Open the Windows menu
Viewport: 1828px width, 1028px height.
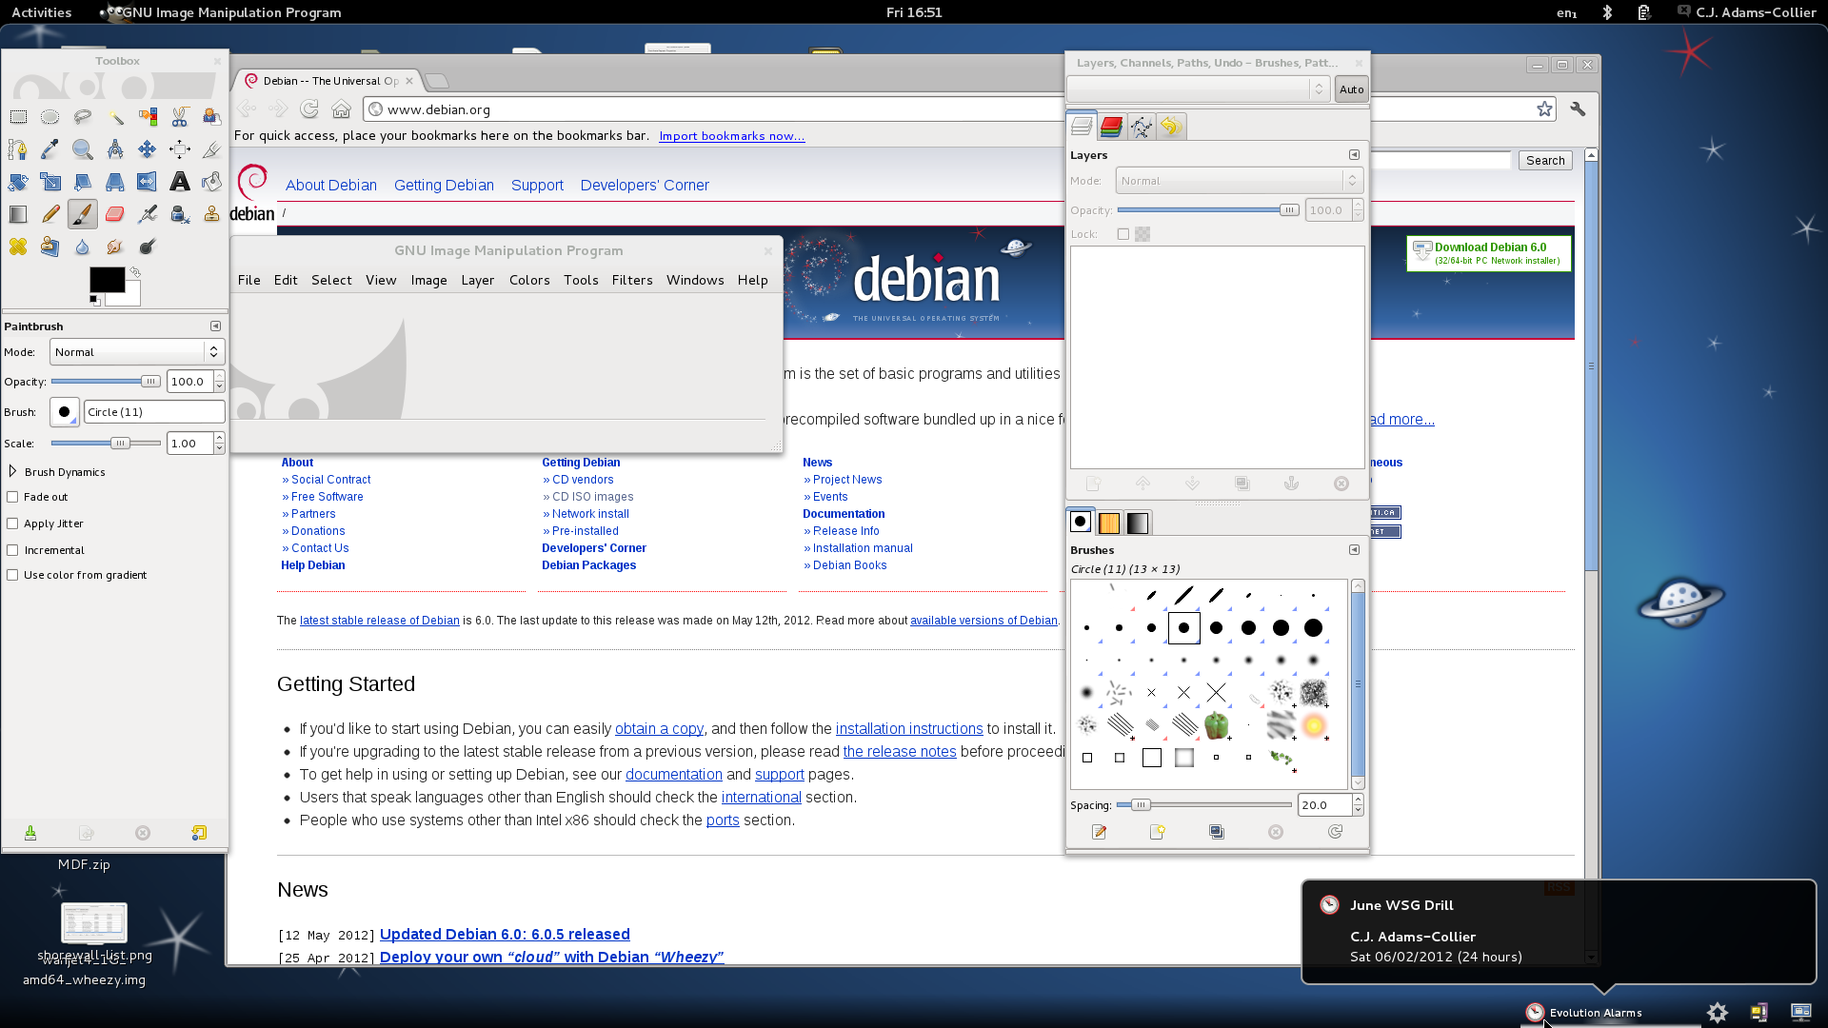point(695,280)
